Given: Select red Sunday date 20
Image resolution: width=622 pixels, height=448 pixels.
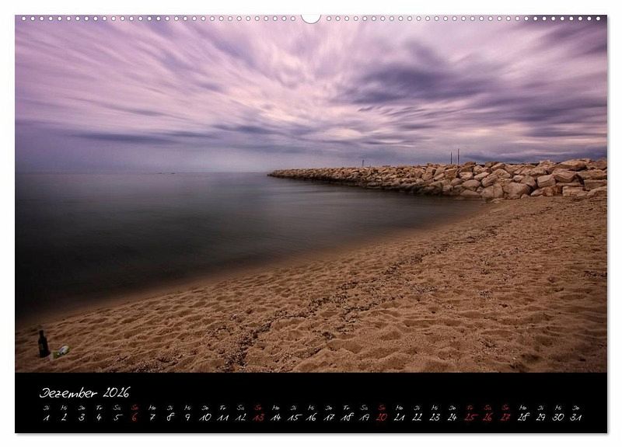Looking at the screenshot, I should (382, 417).
